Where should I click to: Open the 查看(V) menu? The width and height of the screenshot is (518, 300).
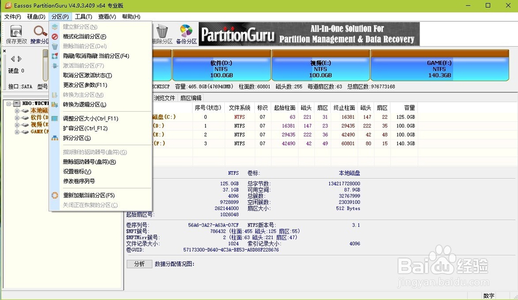coord(107,17)
